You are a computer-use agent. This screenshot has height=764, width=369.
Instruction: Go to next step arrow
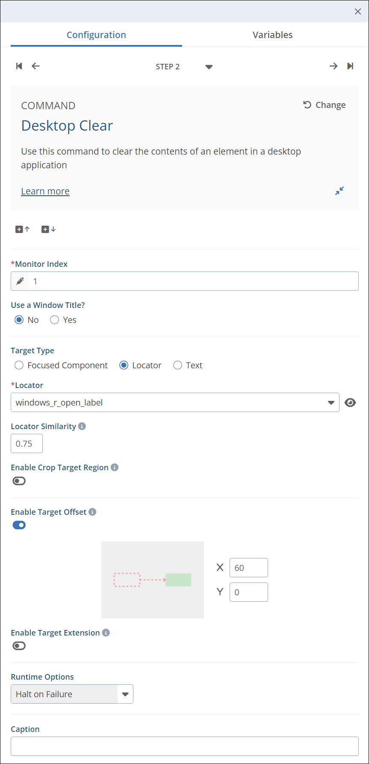(x=334, y=66)
